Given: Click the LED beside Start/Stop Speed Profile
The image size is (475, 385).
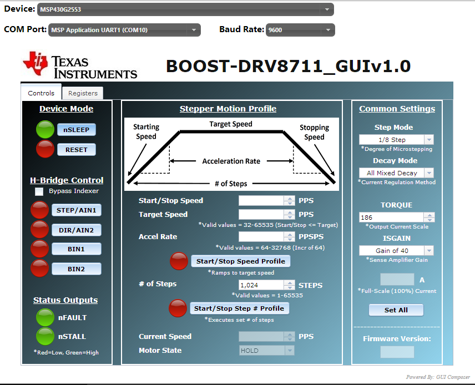Looking at the screenshot, I should click(179, 261).
